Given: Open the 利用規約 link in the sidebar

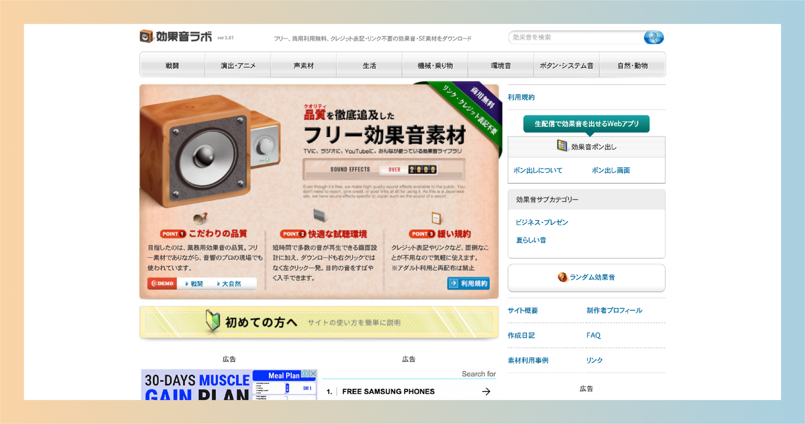Looking at the screenshot, I should pos(521,97).
